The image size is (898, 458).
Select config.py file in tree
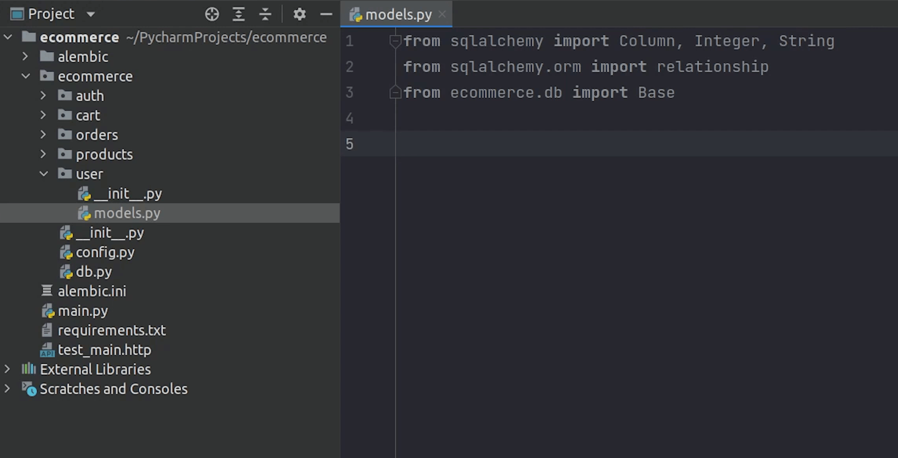[x=105, y=252]
